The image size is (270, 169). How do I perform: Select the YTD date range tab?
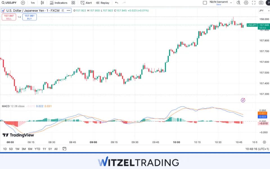coord(37,149)
